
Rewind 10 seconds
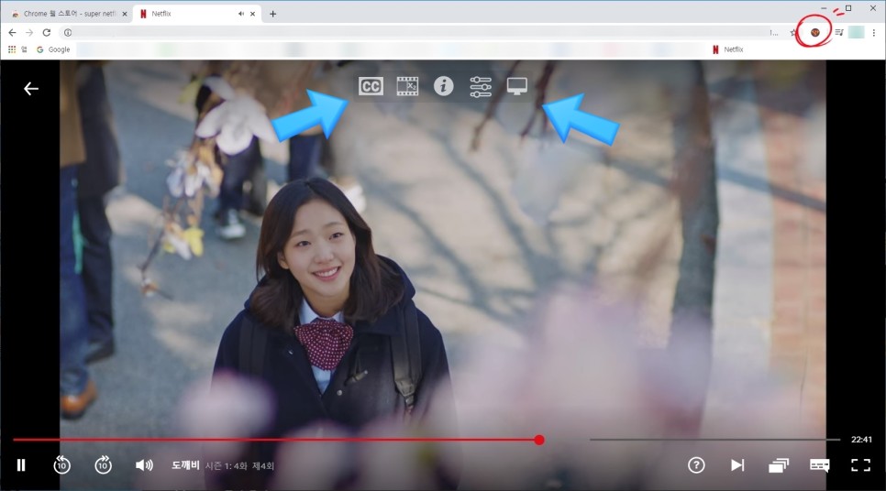coord(61,465)
